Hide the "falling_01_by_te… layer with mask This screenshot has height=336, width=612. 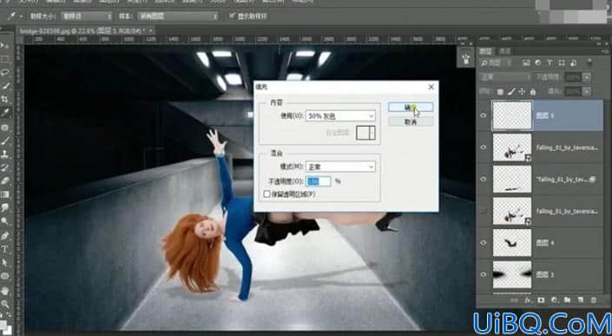pyautogui.click(x=484, y=179)
